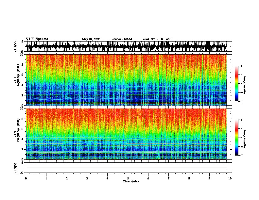Click the "10" kHz tick of ch.2 spectrogram

coord(22,108)
